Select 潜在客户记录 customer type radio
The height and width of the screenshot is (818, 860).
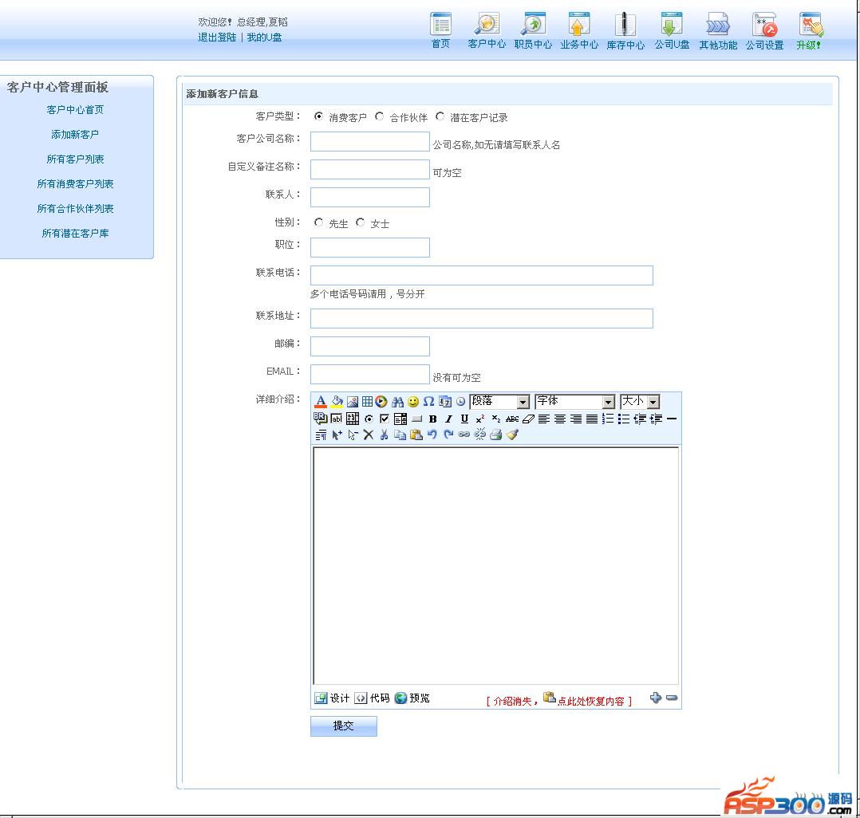440,116
